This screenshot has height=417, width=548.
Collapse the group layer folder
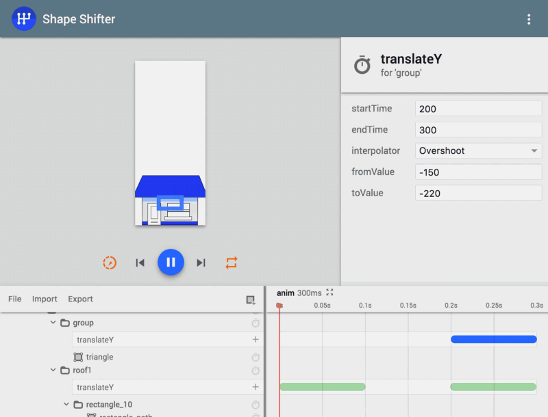(53, 323)
